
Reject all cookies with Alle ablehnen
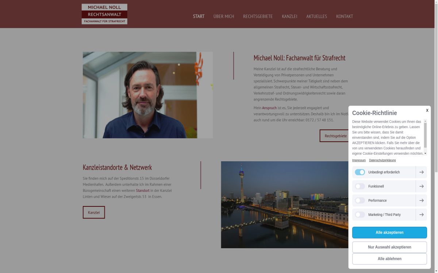pos(389,259)
